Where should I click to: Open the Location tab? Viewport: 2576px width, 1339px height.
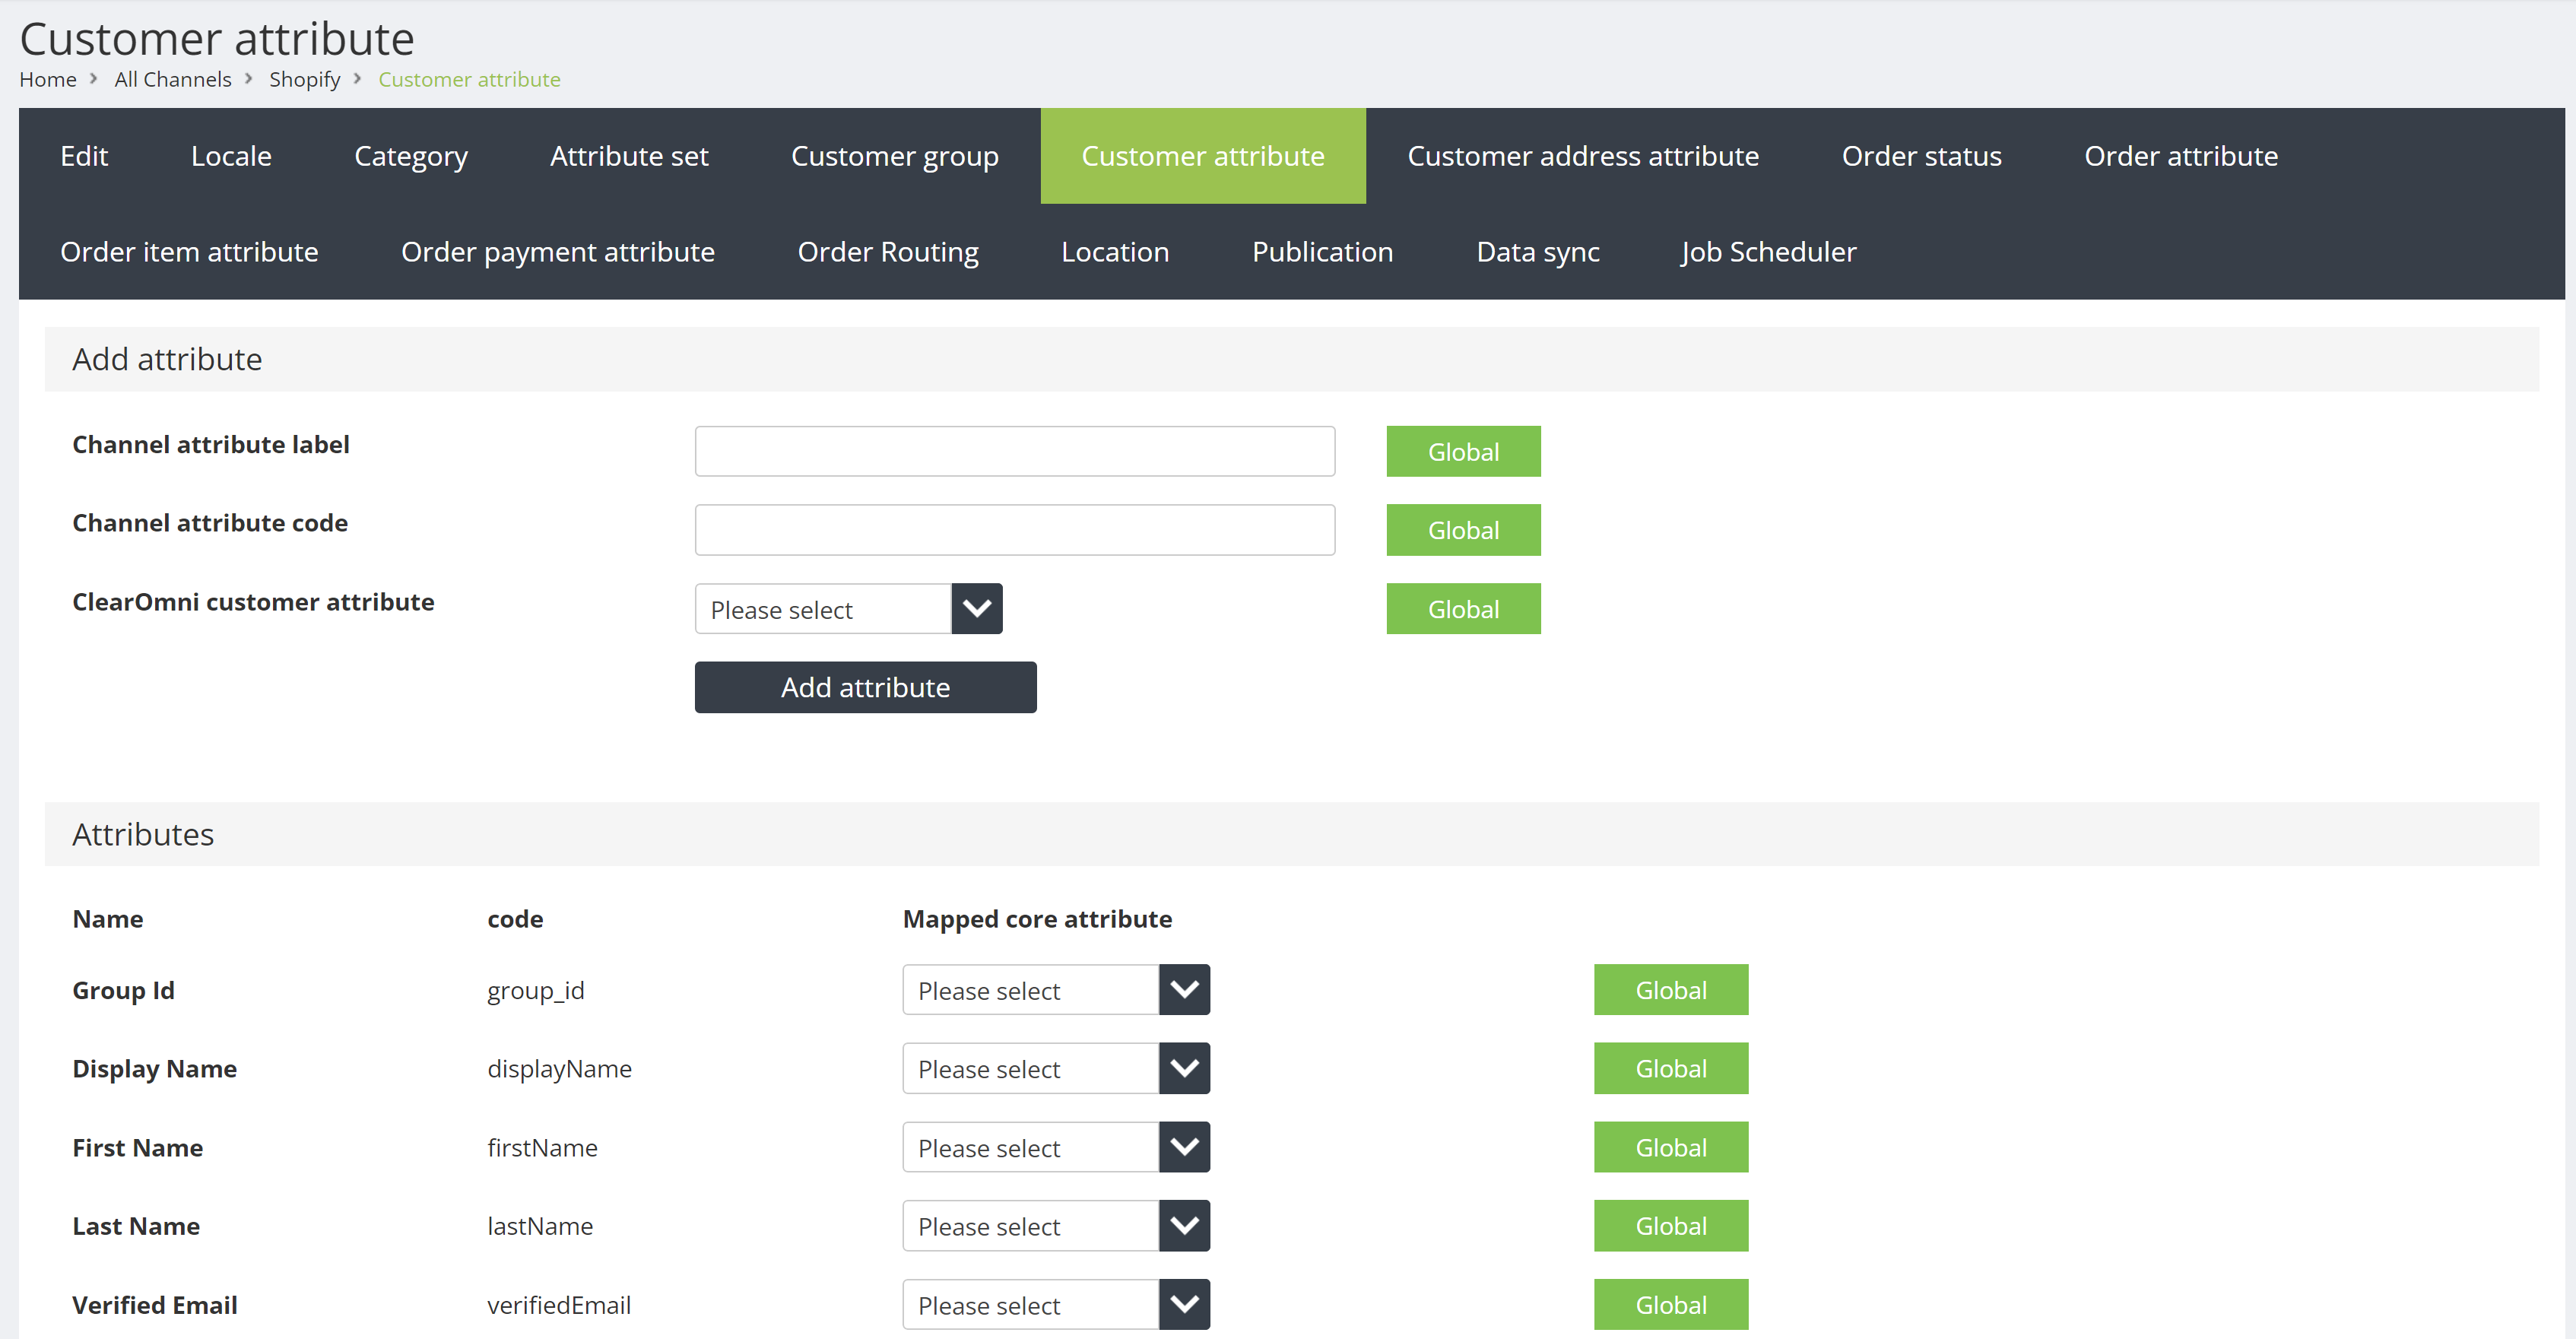(x=1115, y=252)
